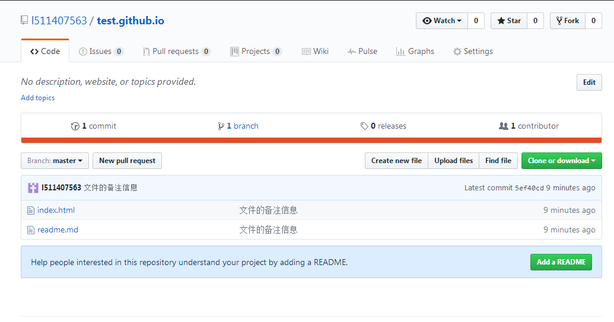Click the language bar under repository stats
The image size is (614, 322).
[311, 141]
